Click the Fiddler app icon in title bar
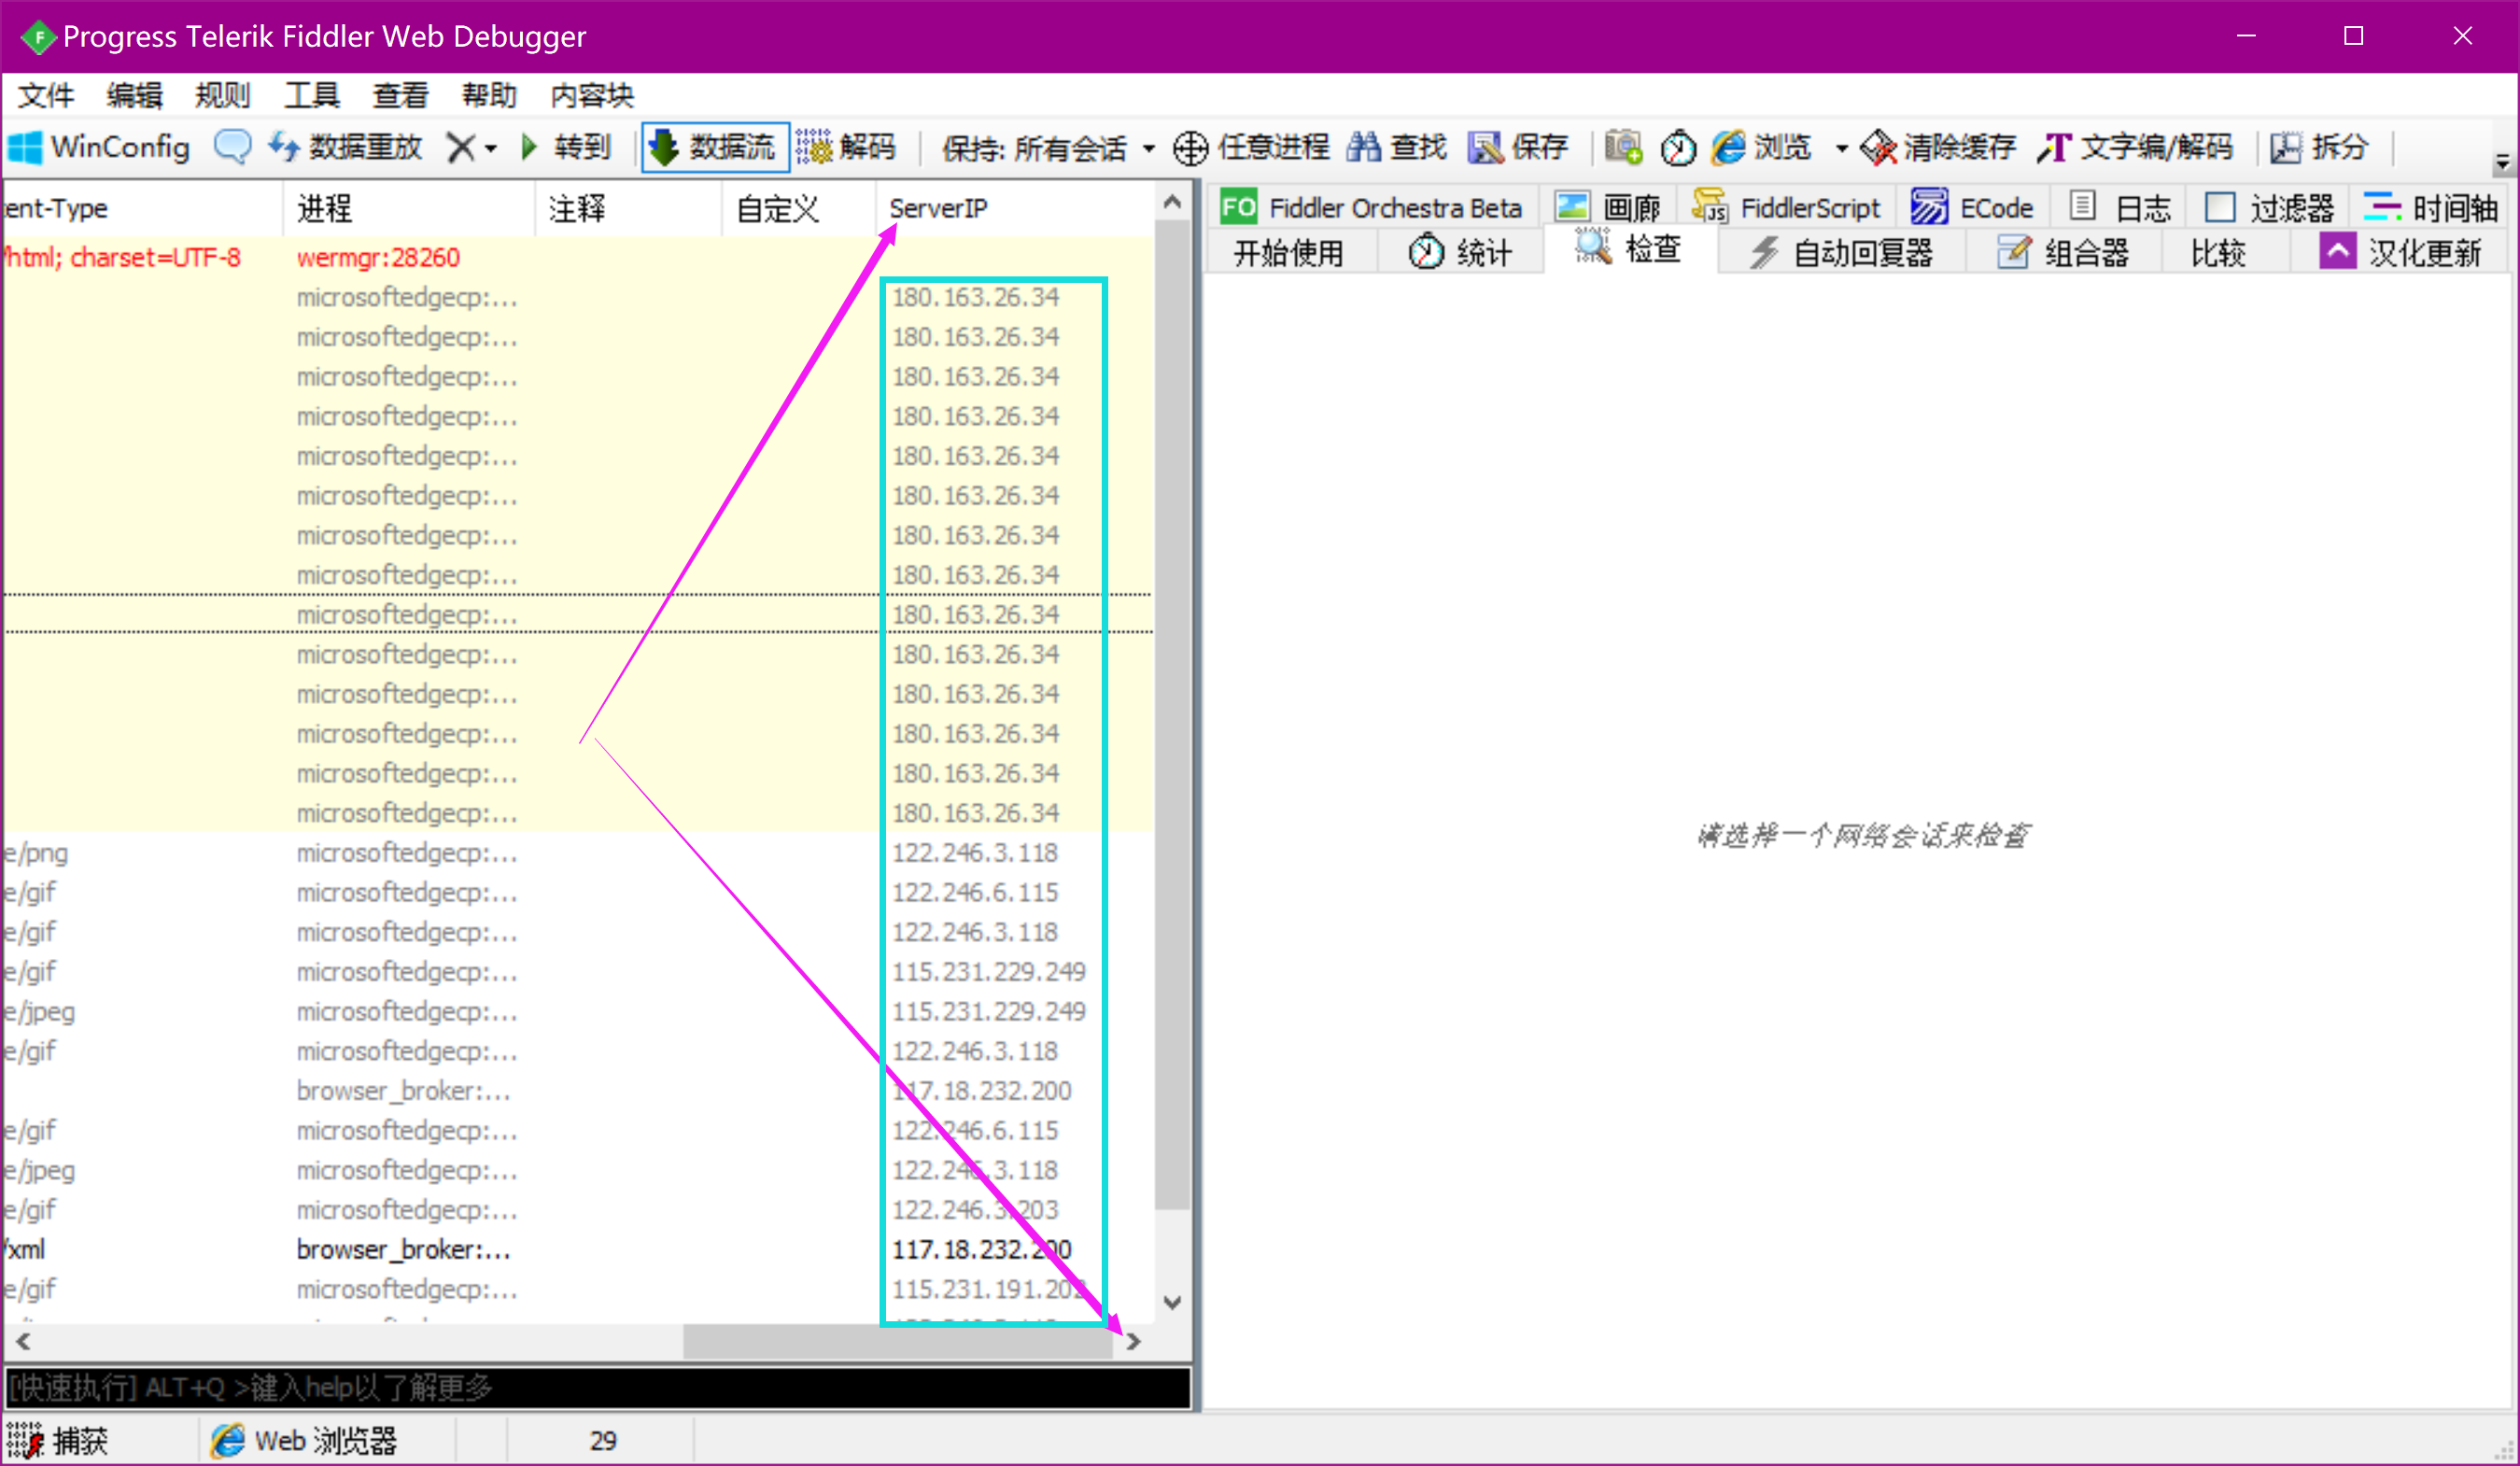The width and height of the screenshot is (2520, 1466). 37,37
